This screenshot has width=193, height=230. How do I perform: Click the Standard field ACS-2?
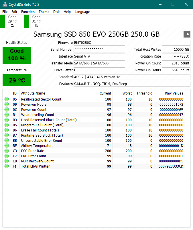[132, 77]
